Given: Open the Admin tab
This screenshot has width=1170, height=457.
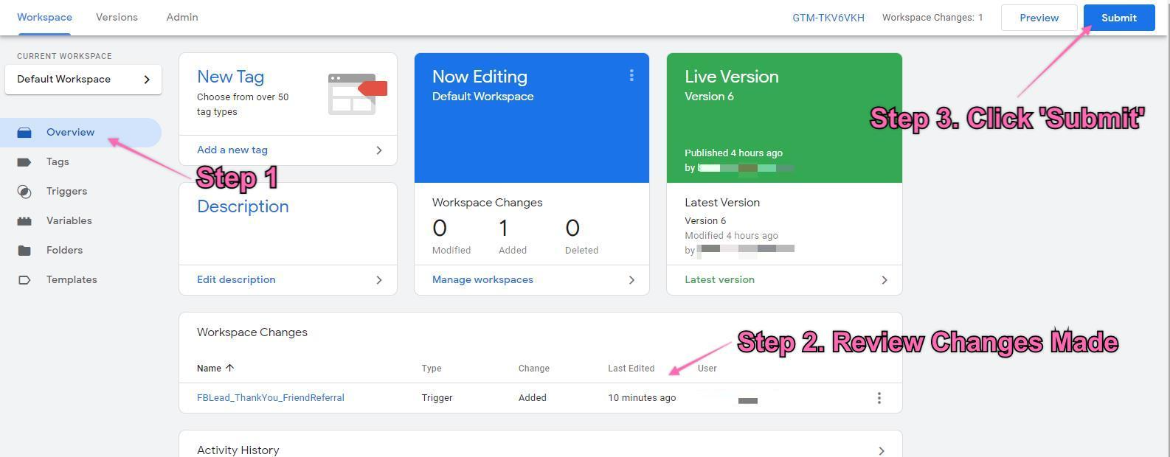Looking at the screenshot, I should [x=182, y=17].
